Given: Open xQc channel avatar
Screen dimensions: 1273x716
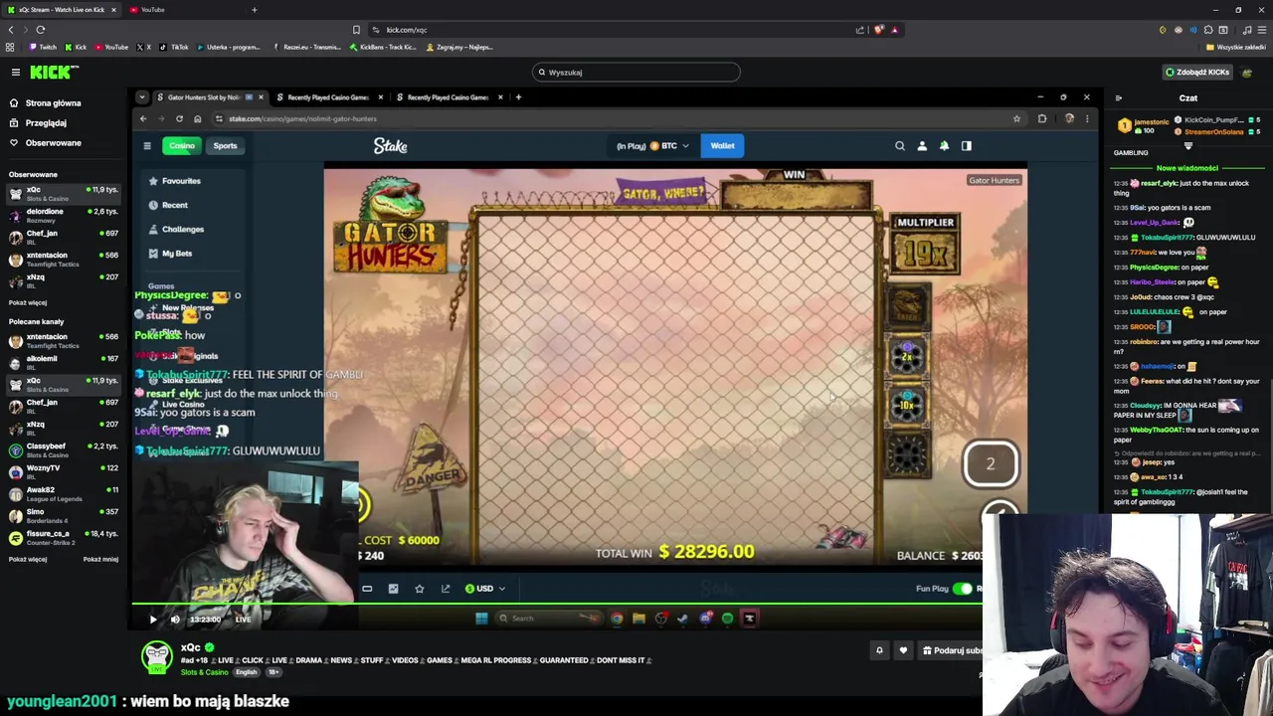Looking at the screenshot, I should pyautogui.click(x=156, y=657).
